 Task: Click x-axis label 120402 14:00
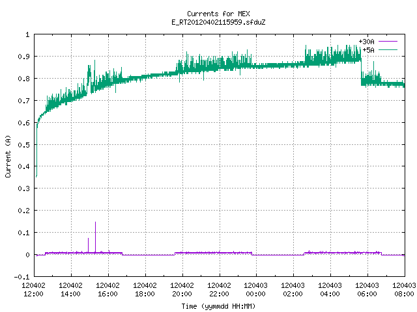(71, 290)
